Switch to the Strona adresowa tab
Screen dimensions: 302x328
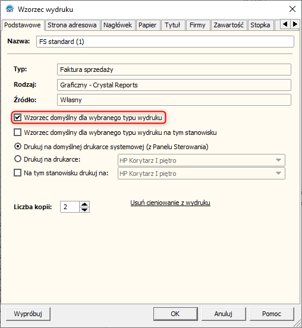[x=72, y=25]
